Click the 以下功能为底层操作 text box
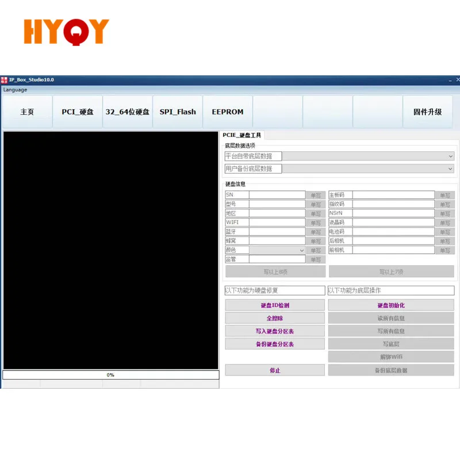 391,290
